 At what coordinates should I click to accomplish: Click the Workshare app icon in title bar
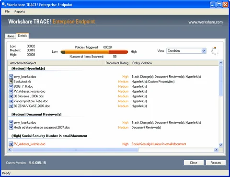[x=4, y=4]
